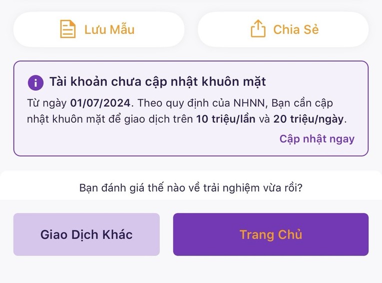Select the Chia Sẻ text label
Screen dimensions: 382x283
pyautogui.click(x=296, y=29)
